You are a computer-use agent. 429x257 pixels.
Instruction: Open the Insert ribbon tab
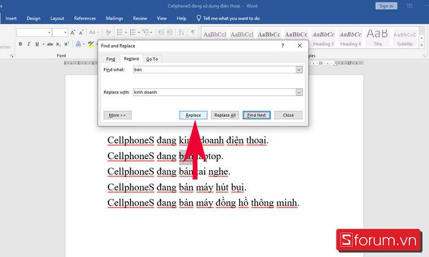(x=11, y=18)
